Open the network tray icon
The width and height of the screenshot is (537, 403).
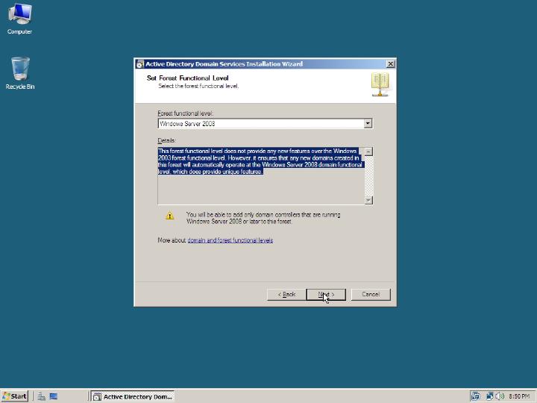[x=490, y=396]
